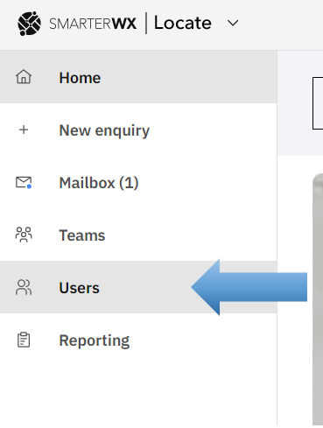Open the Teams page
323x428 pixels.
138,235
